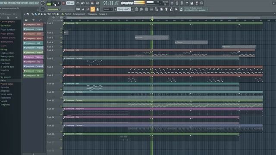Mute Track 10 using its green switch
276x155 pixels.
pos(61,89)
